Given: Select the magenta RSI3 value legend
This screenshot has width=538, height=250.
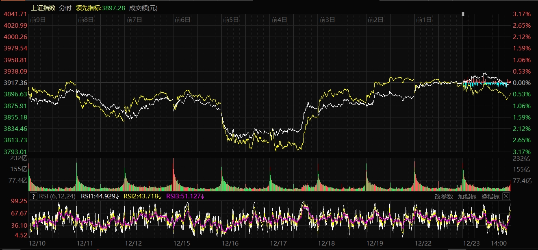Looking at the screenshot, I should click(x=185, y=197).
